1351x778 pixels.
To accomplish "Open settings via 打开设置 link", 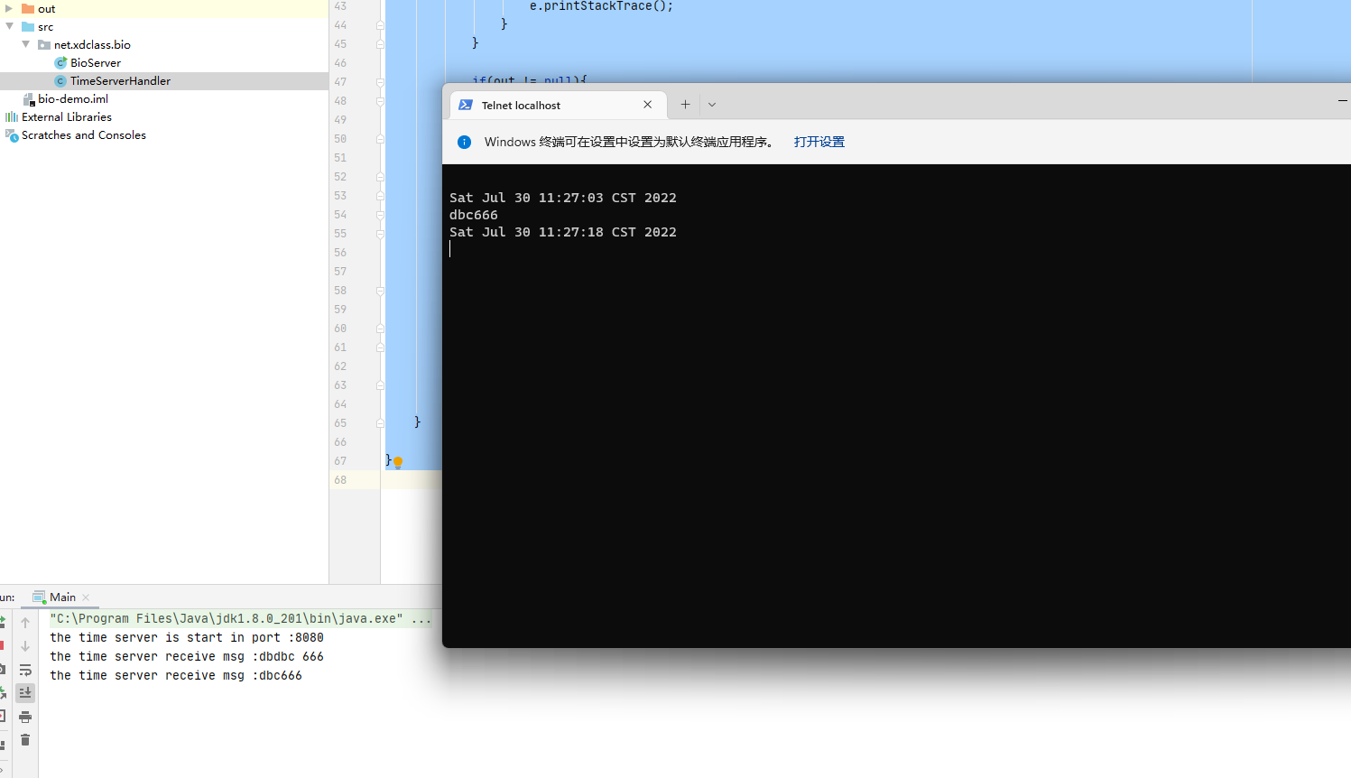I will point(819,142).
